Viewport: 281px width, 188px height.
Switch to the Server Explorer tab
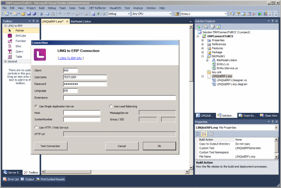(x=12, y=172)
